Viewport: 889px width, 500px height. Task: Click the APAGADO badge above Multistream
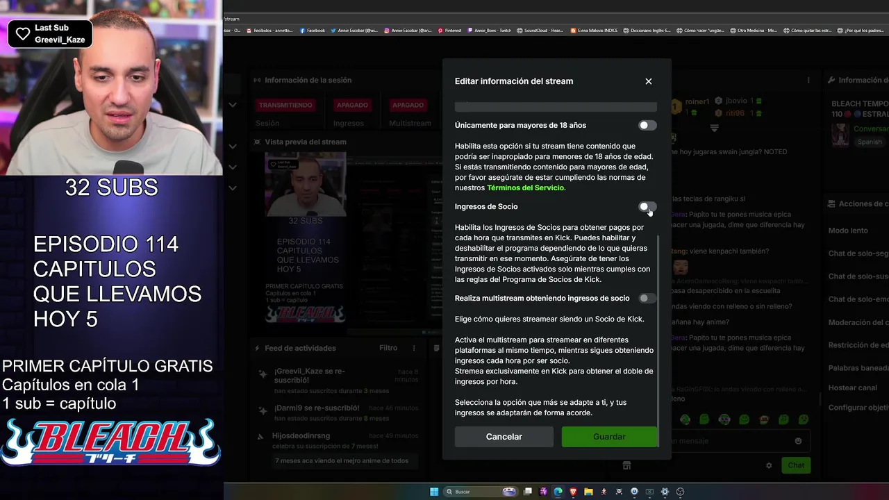click(x=408, y=106)
